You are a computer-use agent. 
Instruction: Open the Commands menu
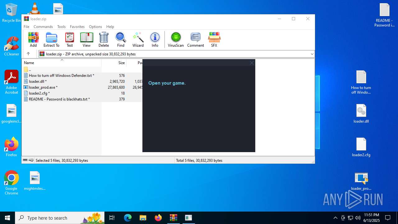tap(43, 27)
